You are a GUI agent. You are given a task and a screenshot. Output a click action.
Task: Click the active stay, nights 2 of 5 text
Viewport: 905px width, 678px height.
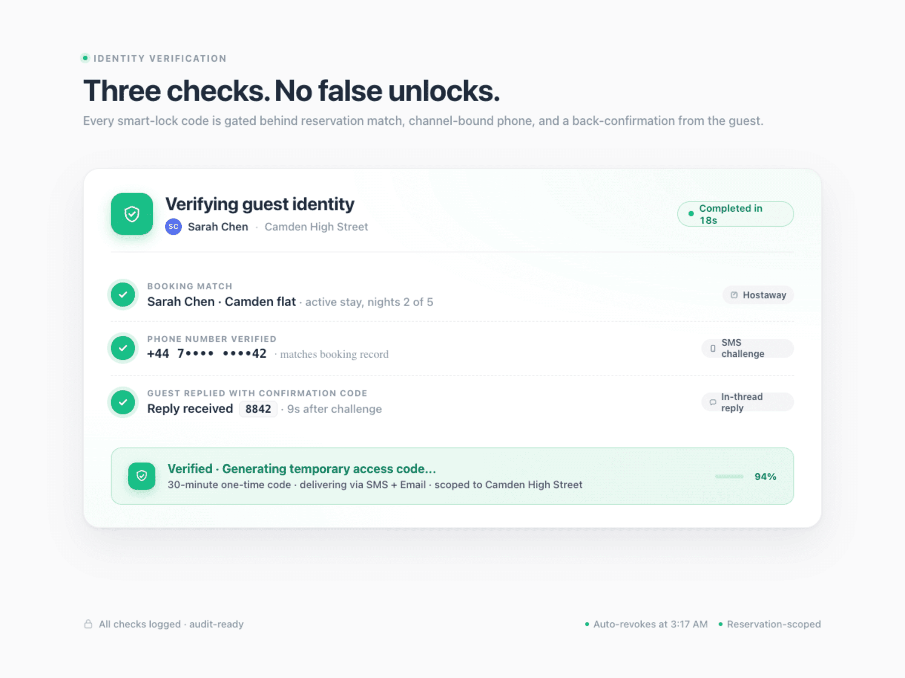(369, 302)
